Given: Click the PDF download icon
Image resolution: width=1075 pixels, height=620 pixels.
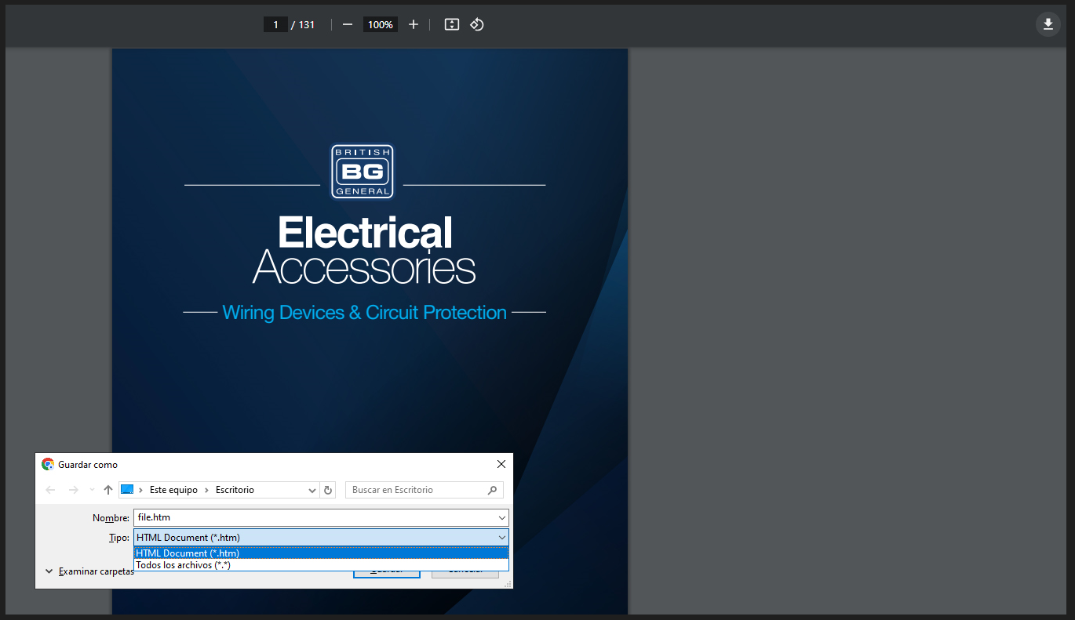Looking at the screenshot, I should 1048,24.
